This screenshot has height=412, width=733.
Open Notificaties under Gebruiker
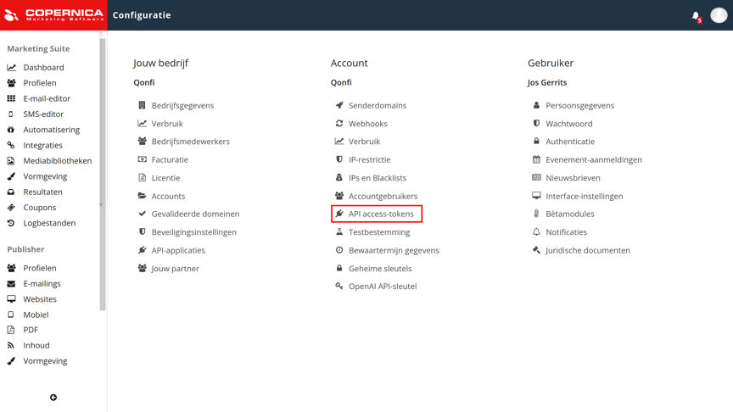(566, 232)
